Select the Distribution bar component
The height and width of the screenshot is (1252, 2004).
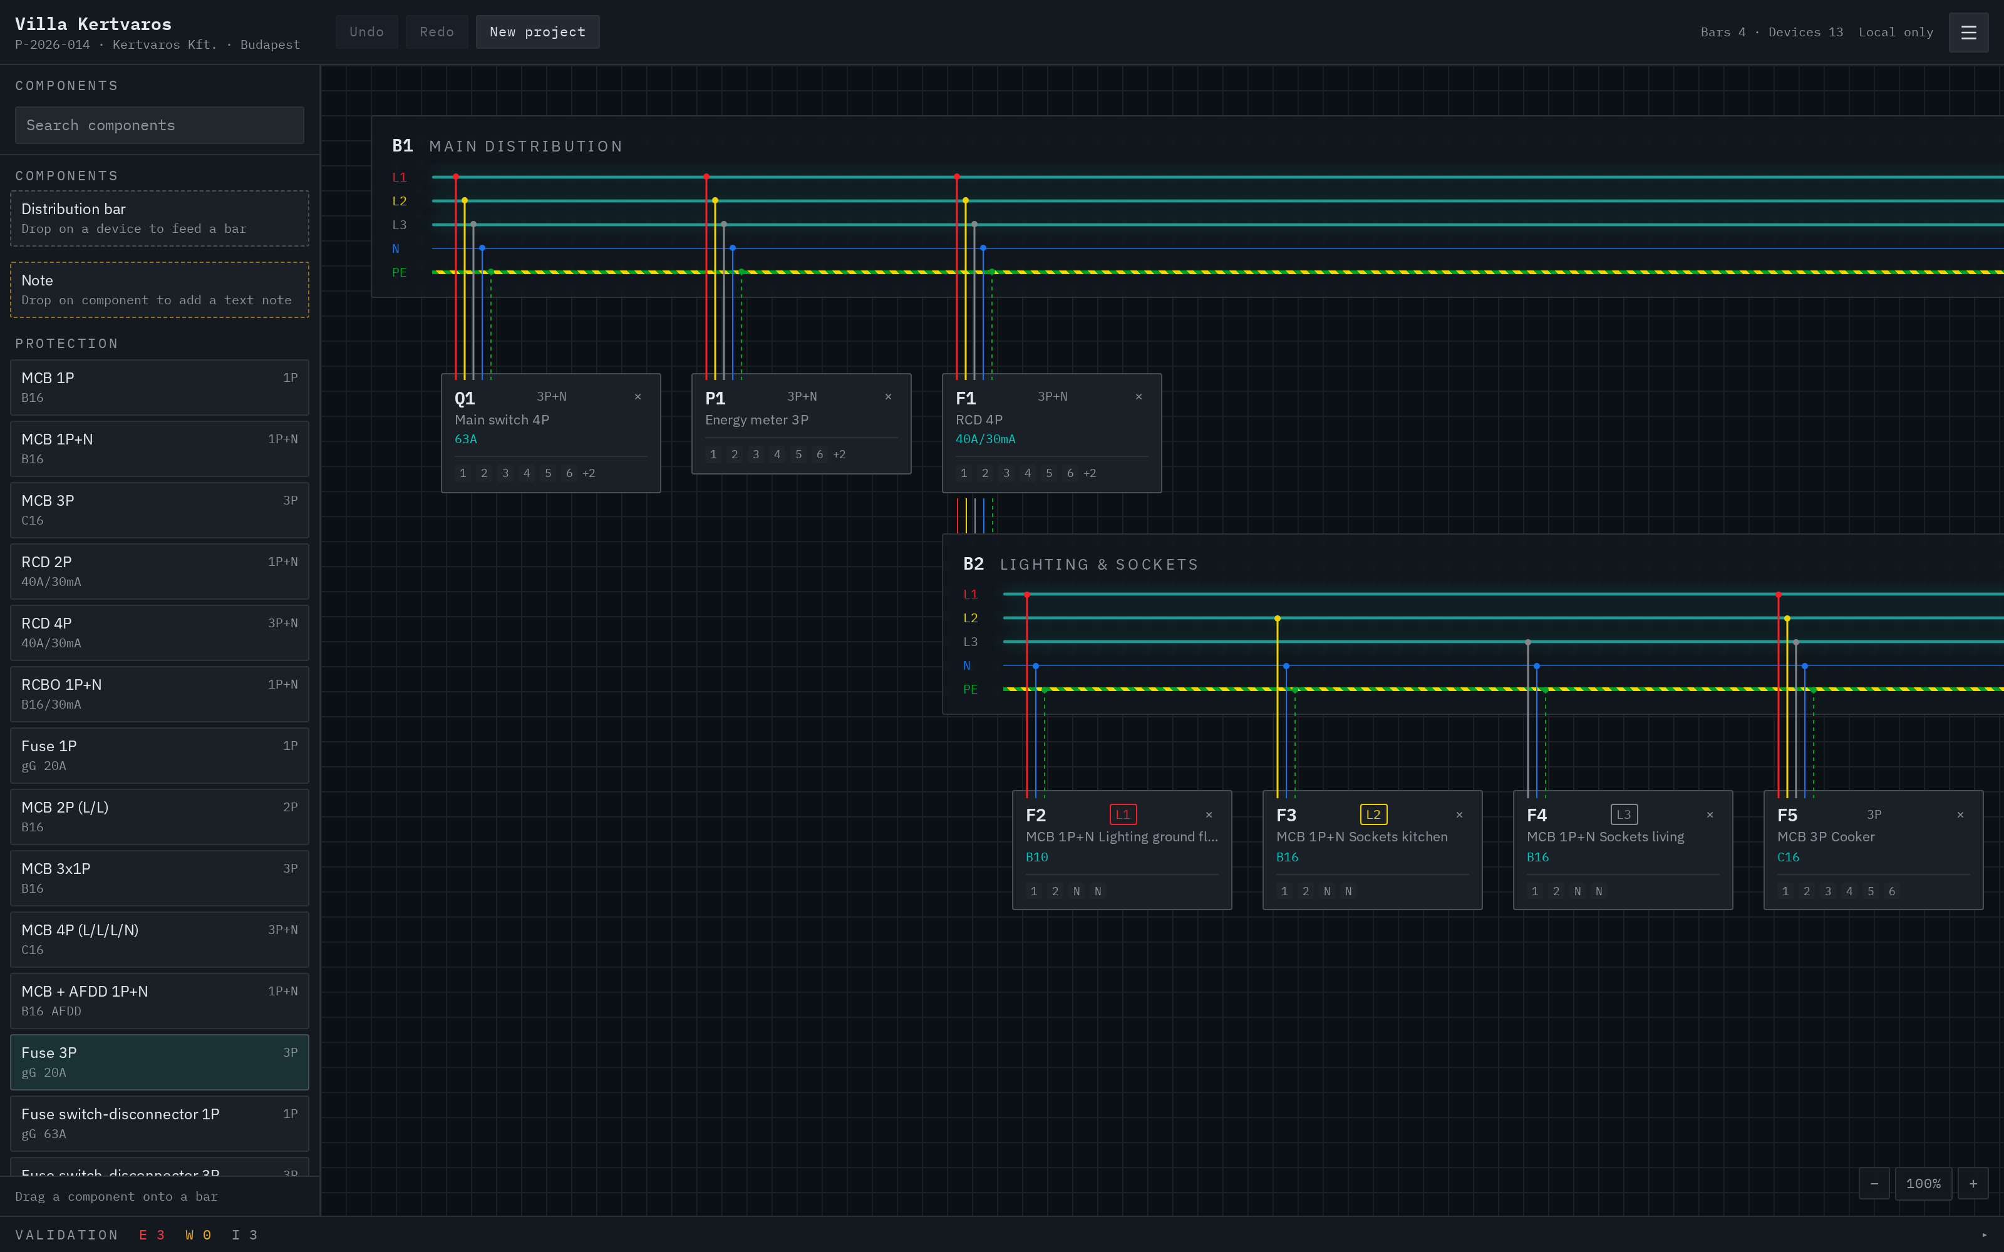159,218
